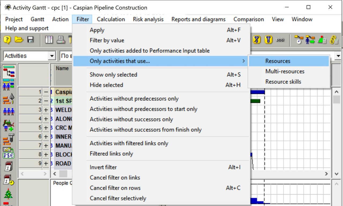Click the green chart with calculator icon
The height and width of the screenshot is (206, 343).
[x=322, y=40]
